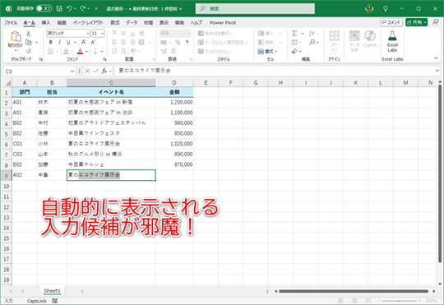Click the Comments button

[x=391, y=22]
